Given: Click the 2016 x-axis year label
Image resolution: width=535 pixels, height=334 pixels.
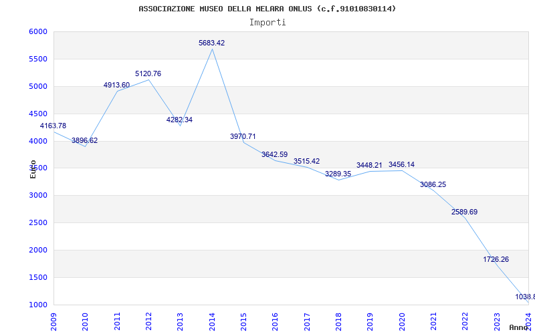Looking at the screenshot, I should click(276, 322).
